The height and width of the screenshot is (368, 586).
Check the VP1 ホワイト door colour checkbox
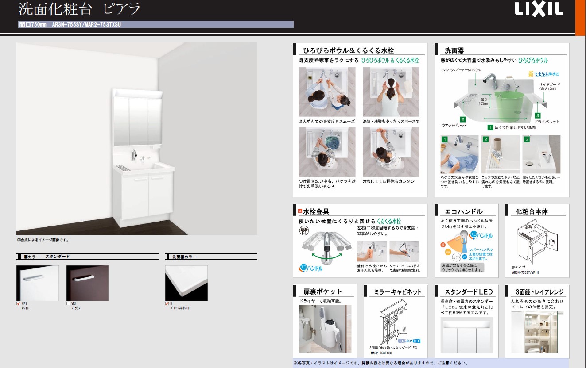19,303
